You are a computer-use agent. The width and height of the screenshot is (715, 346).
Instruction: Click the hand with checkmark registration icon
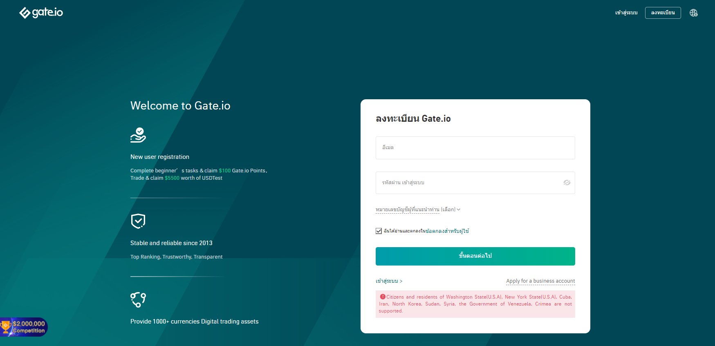[138, 135]
